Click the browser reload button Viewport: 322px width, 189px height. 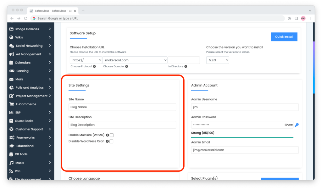(x=26, y=19)
